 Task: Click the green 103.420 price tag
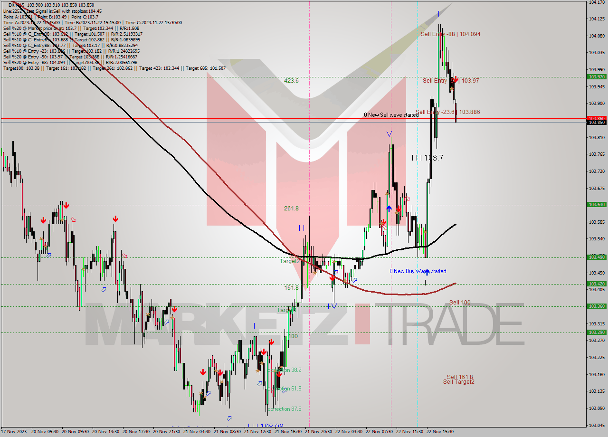[597, 284]
